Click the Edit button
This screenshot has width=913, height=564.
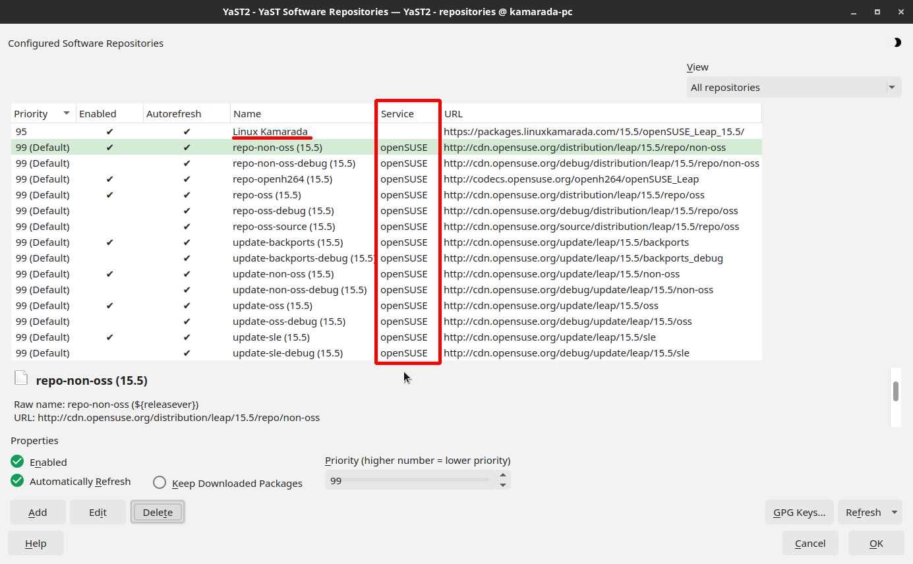98,512
